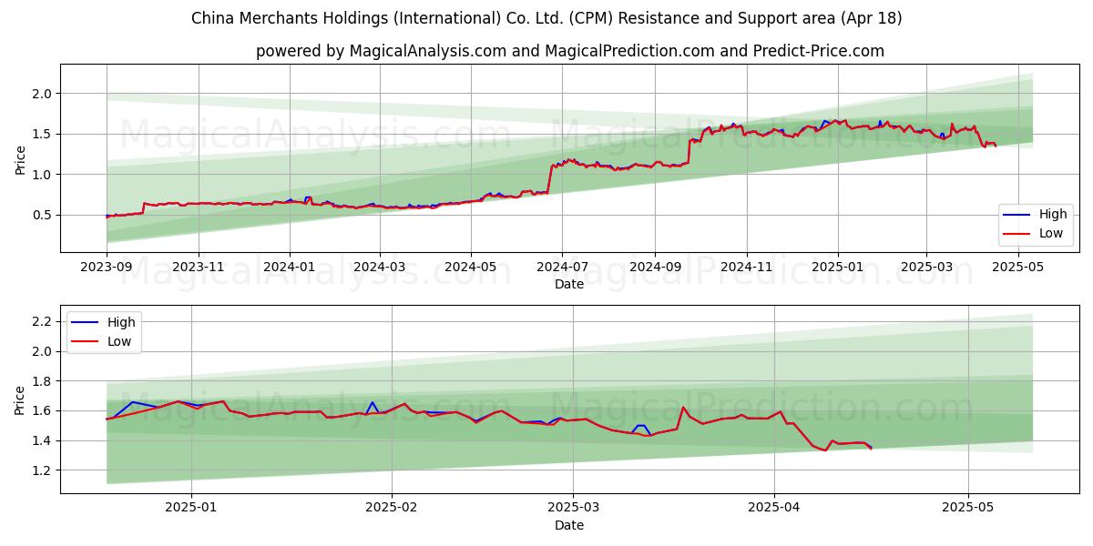Click the 1.5 price tick on the upper chart
1093x546 pixels.
44,134
